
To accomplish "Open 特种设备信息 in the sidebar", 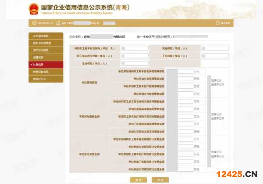I will 46,72.
